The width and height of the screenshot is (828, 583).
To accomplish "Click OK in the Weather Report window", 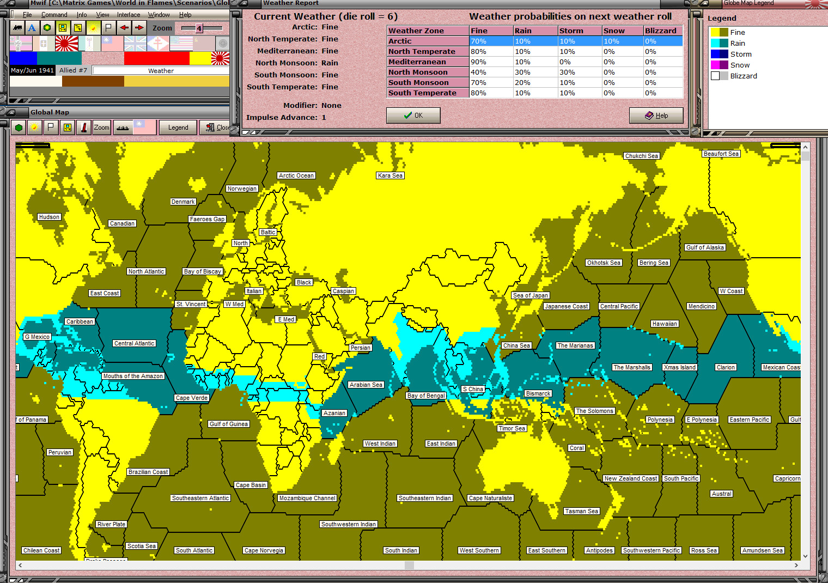I will pyautogui.click(x=413, y=116).
